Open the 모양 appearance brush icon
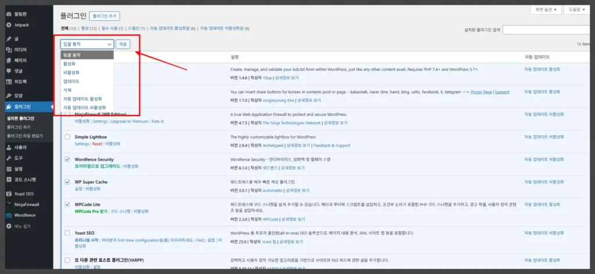Screen dimensions: 595x274 click(9, 96)
